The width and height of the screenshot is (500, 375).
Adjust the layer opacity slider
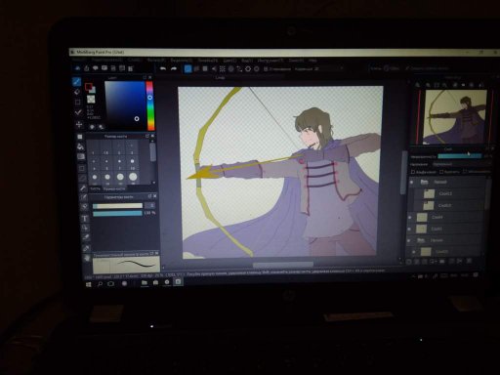pos(460,156)
